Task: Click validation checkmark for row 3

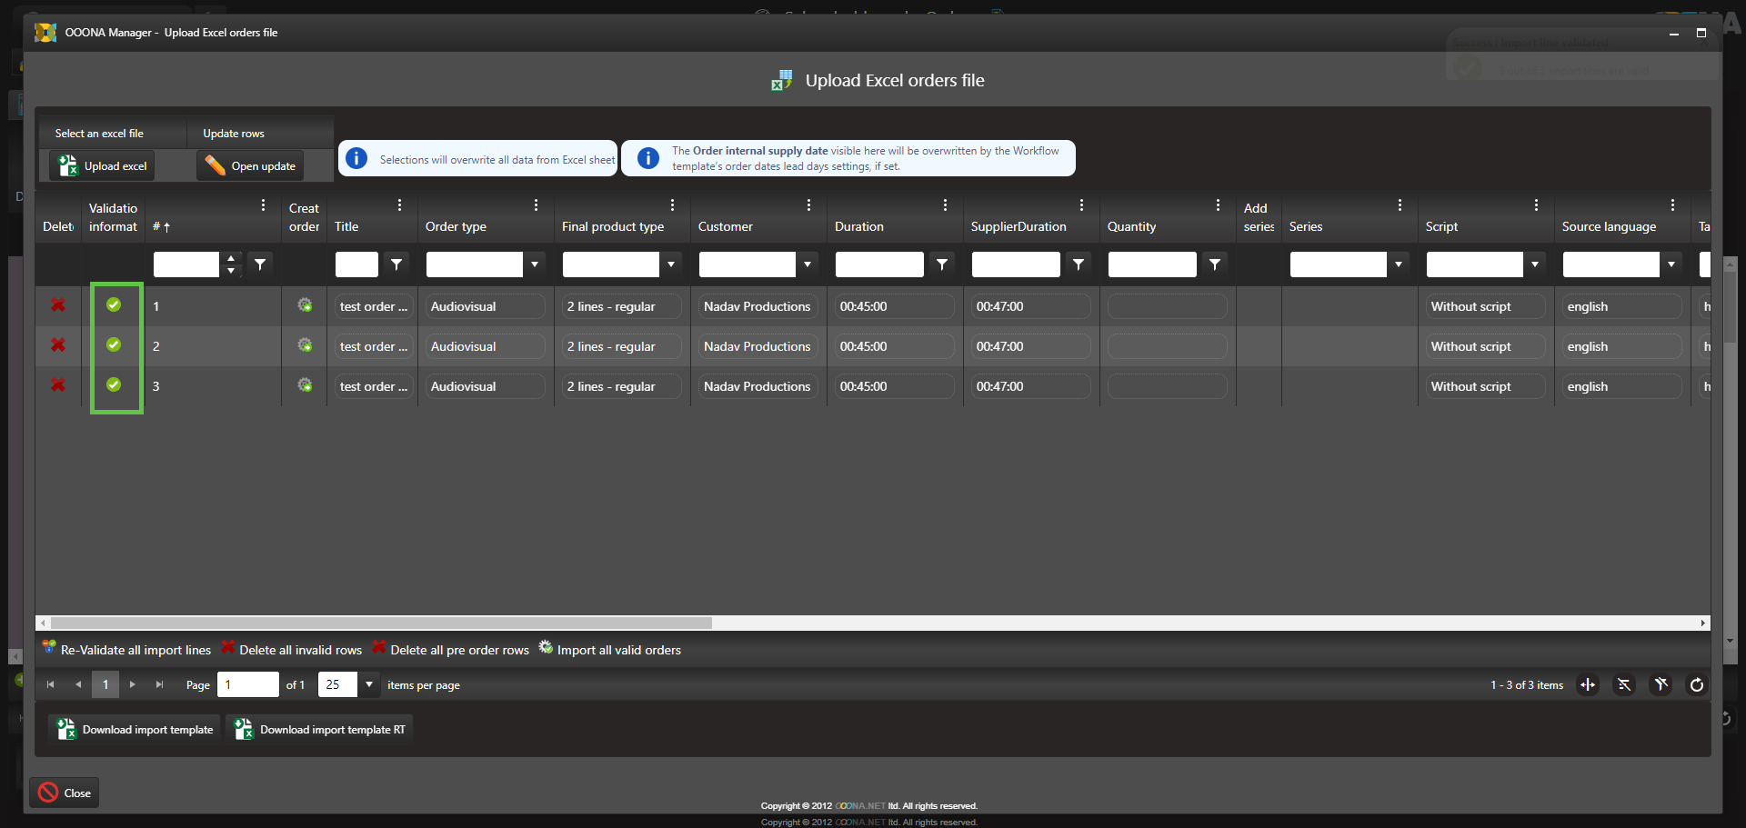Action: click(x=114, y=384)
